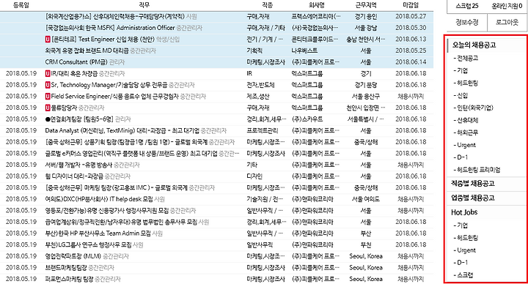Click the red U badge on the Field Service Engineer row

[x=48, y=97]
